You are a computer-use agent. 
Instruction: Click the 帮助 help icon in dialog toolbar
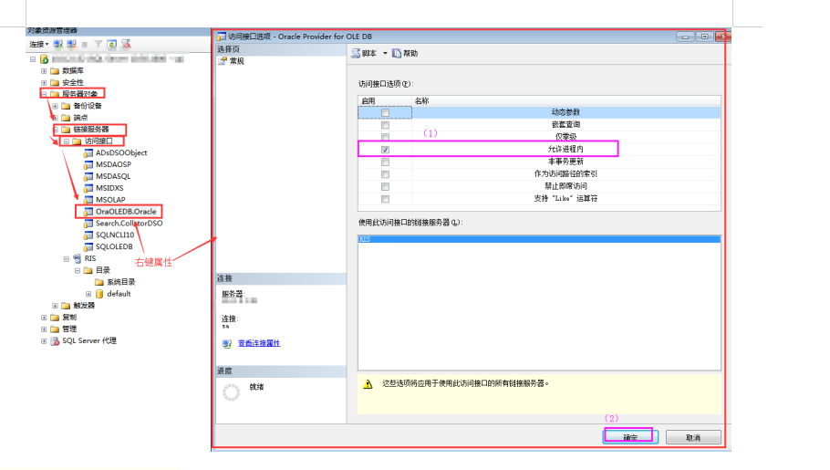pyautogui.click(x=397, y=53)
